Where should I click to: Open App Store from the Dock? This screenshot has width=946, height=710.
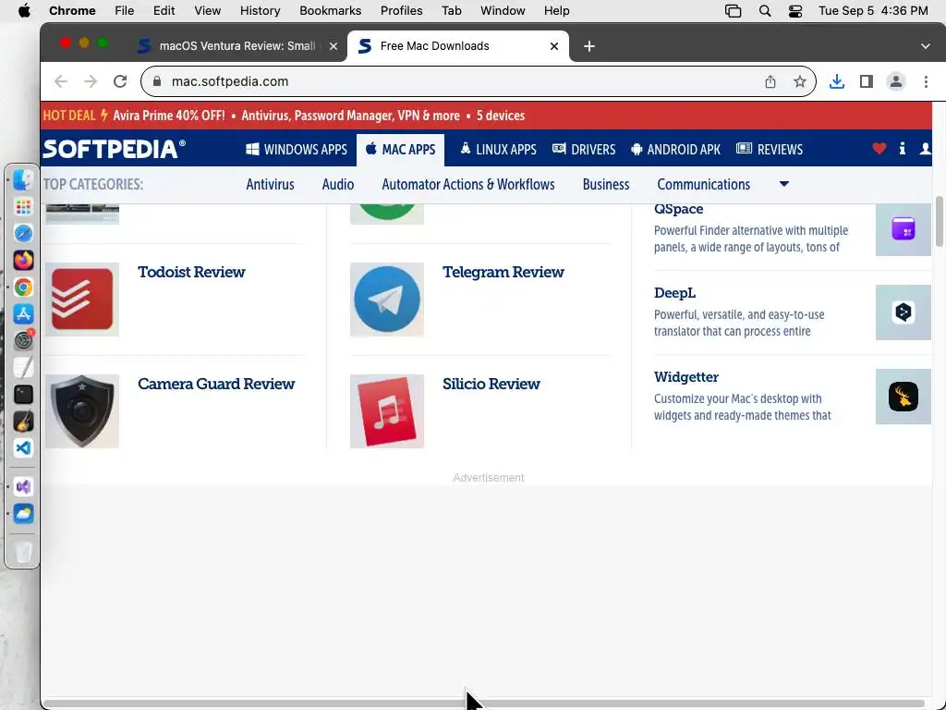pyautogui.click(x=23, y=314)
